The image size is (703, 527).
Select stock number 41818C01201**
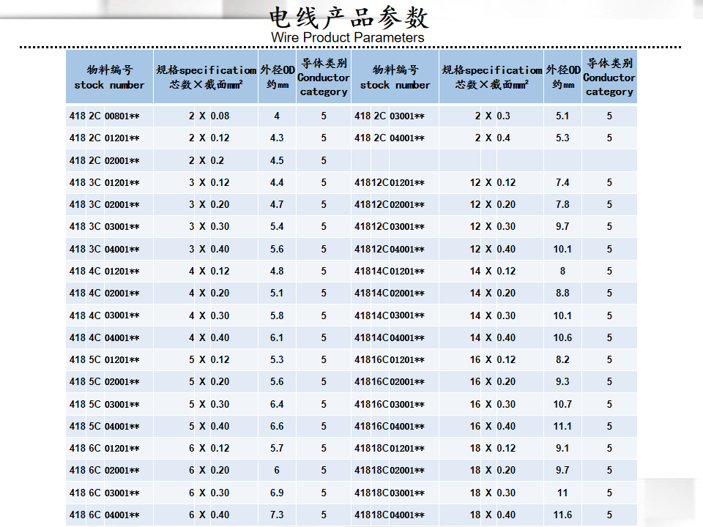[x=390, y=448]
